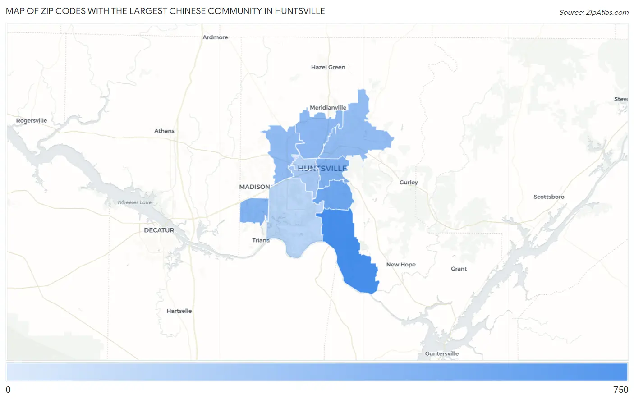Click the Hartselle label
Screen dimensions: 634x399
179,311
